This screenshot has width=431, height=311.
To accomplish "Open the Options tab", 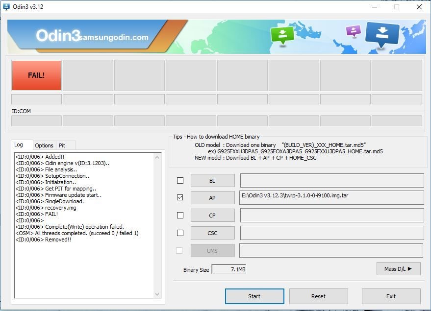I will (x=44, y=145).
